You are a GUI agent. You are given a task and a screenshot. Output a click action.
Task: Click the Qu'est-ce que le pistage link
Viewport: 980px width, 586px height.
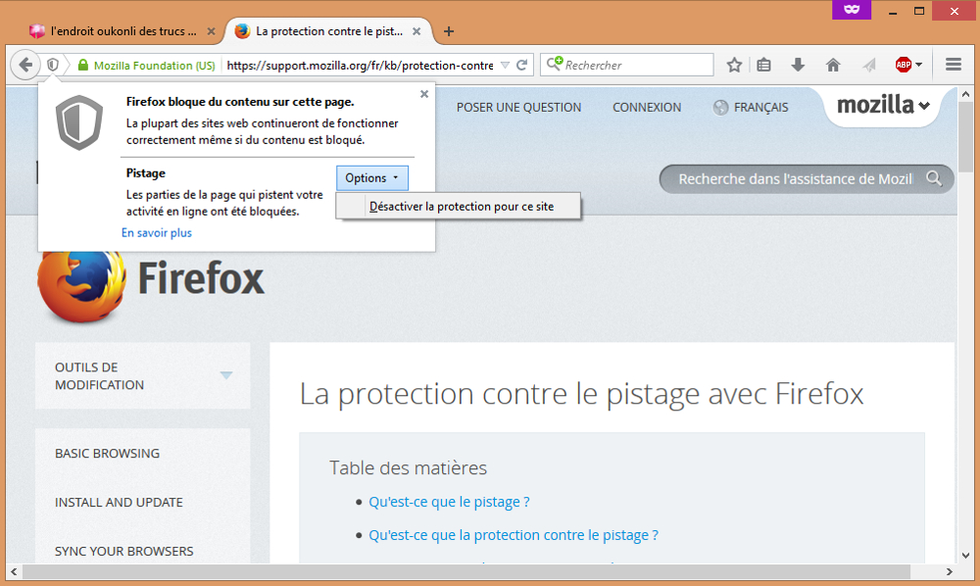449,501
